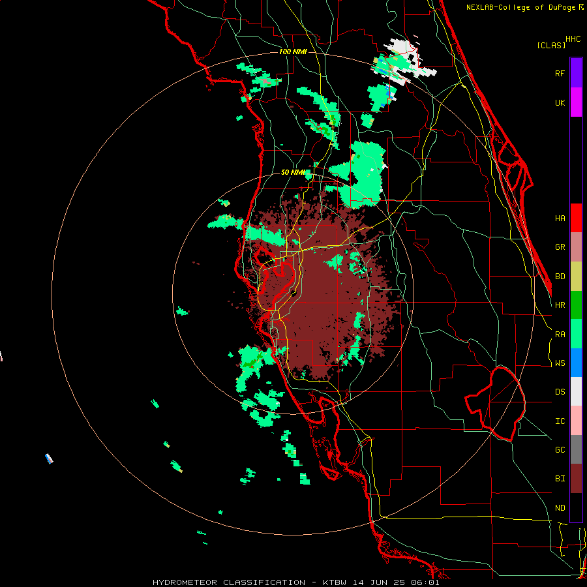Click the brown BI legend swatch
The width and height of the screenshot is (587, 587).
click(x=576, y=479)
